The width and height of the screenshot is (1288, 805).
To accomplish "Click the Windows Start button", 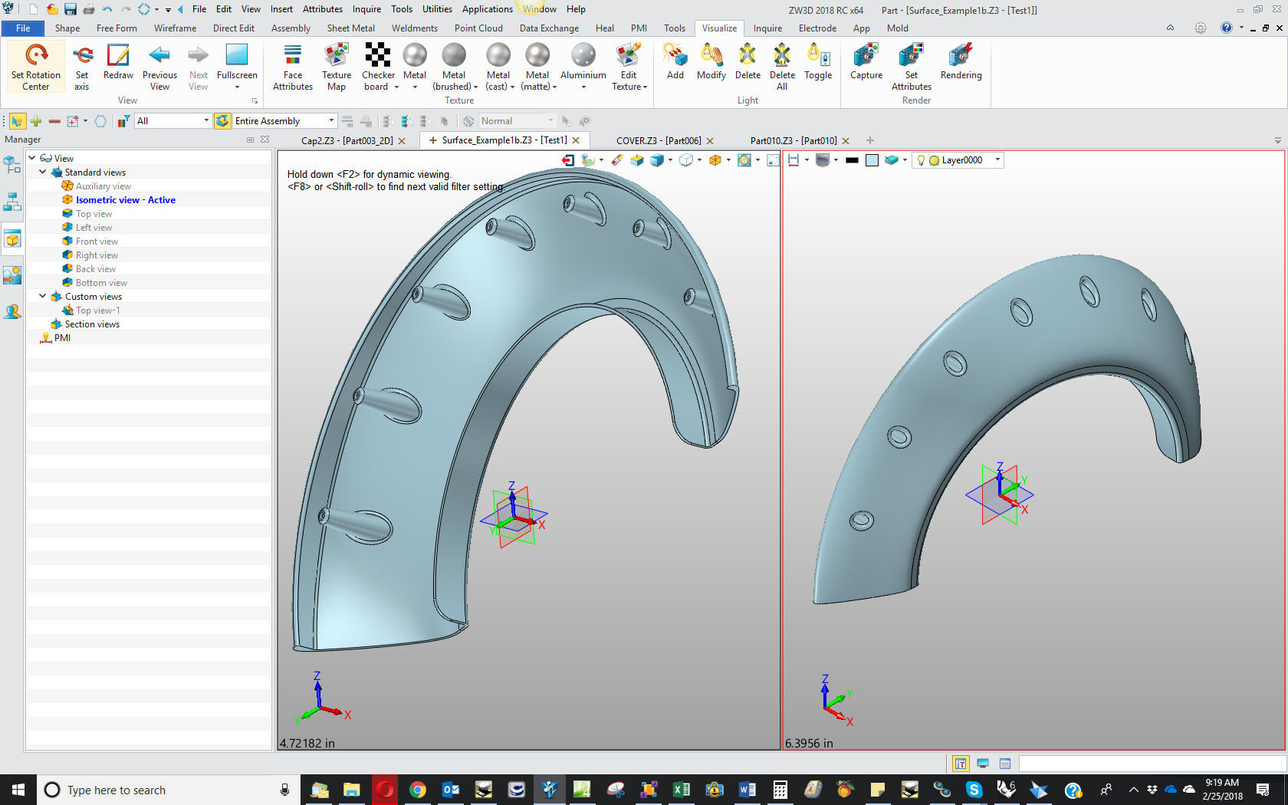I will (18, 790).
